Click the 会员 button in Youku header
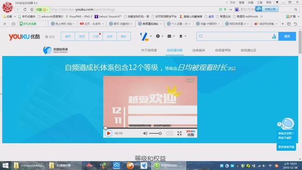Image resolution: width=302 pixels, height=170 pixels. point(109,36)
